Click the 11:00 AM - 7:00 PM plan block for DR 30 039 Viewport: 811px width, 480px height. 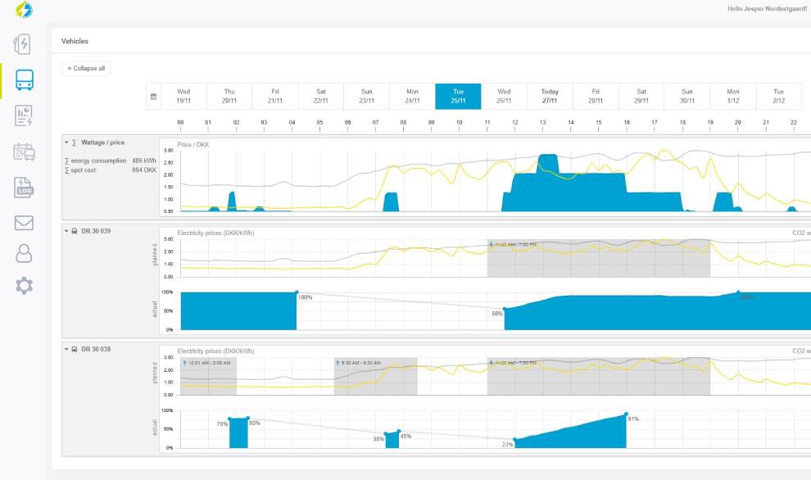coord(598,259)
